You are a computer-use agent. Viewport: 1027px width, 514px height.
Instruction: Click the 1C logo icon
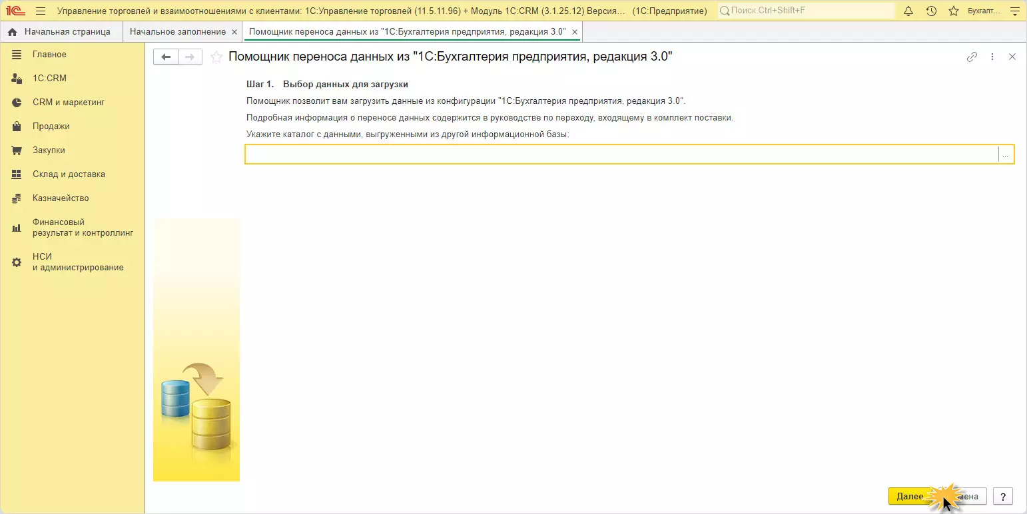coord(15,11)
